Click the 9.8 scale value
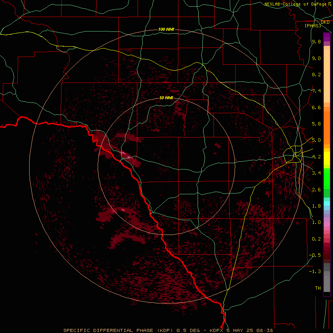 click(316, 42)
